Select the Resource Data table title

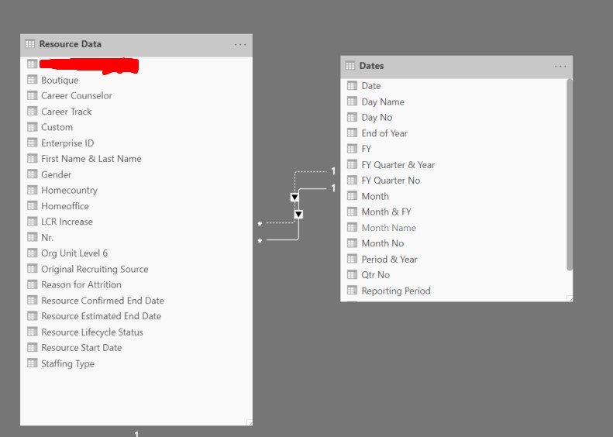(71, 44)
